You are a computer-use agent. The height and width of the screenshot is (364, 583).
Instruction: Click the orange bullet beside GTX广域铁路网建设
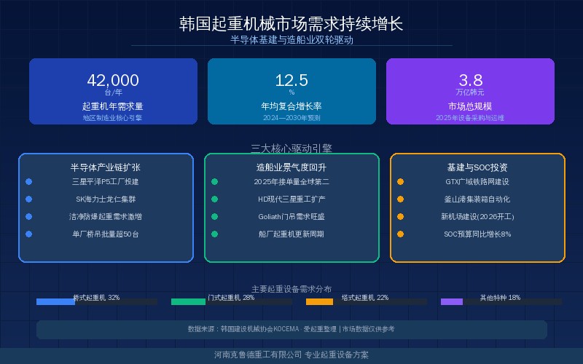[x=400, y=181]
